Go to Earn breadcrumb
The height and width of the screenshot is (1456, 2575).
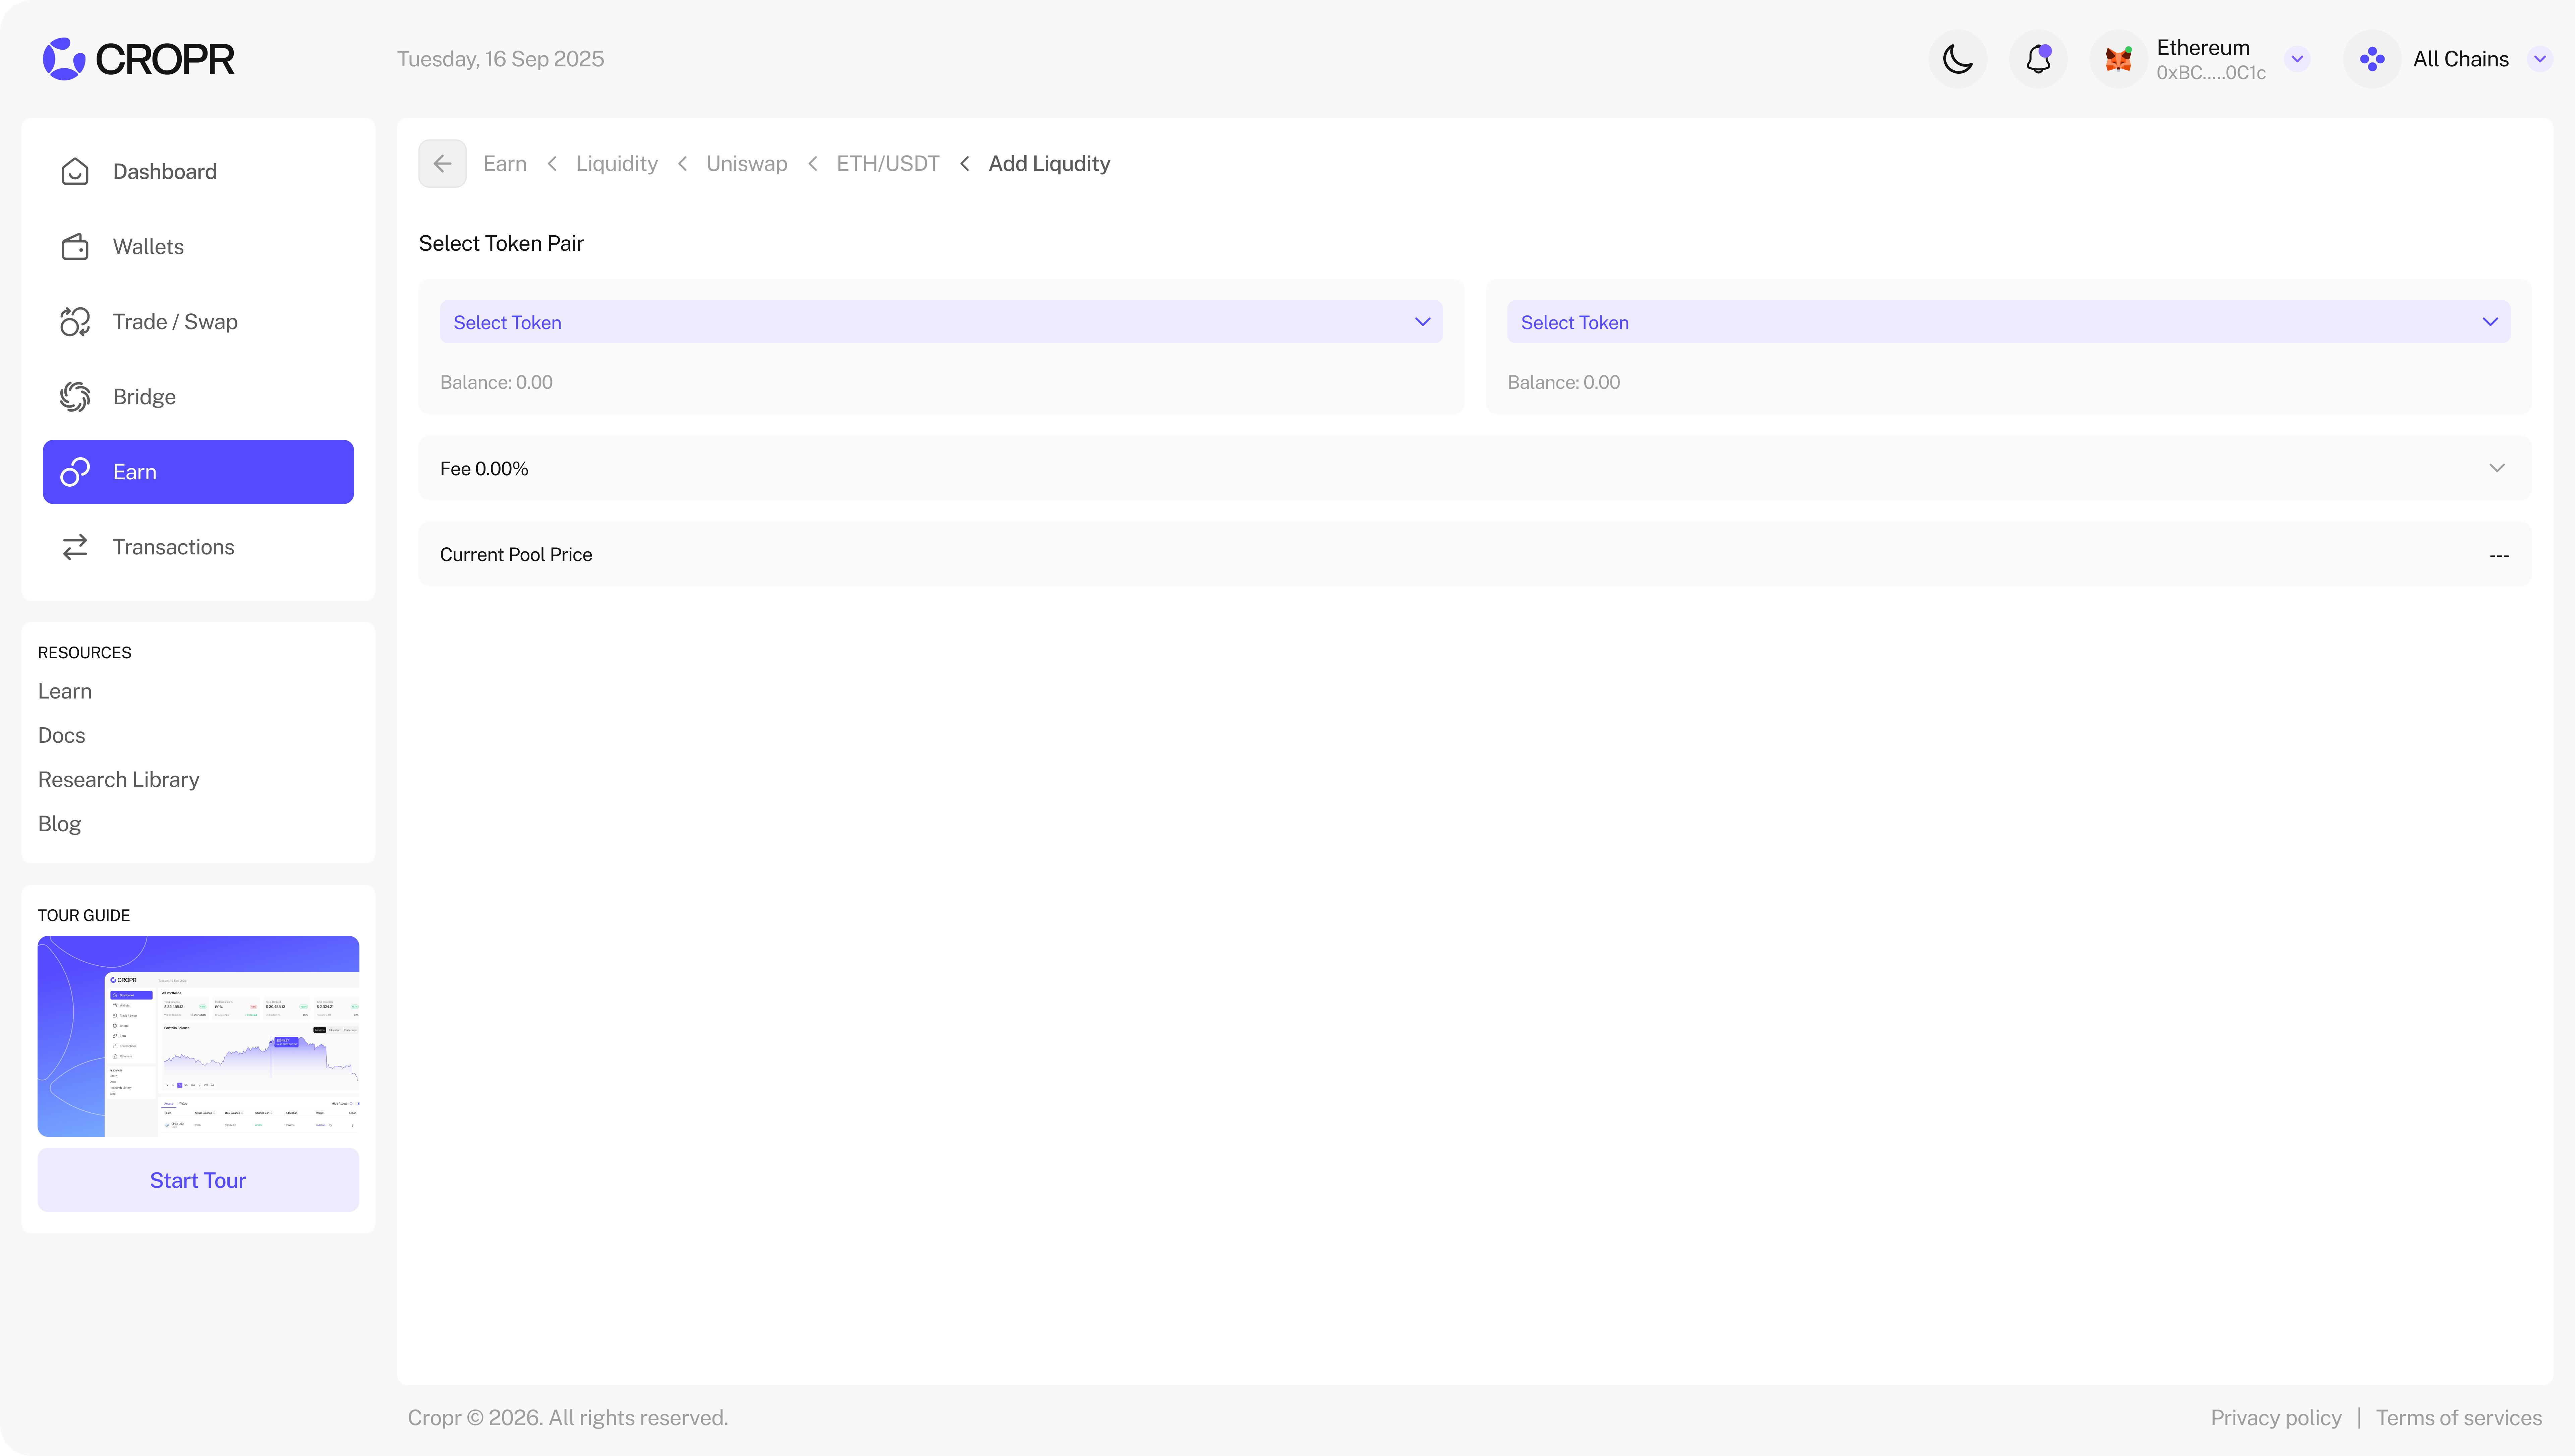pyautogui.click(x=505, y=164)
